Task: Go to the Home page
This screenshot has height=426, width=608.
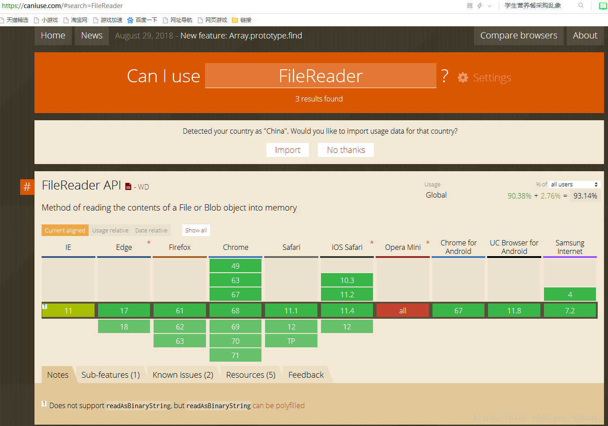Action: pos(53,35)
